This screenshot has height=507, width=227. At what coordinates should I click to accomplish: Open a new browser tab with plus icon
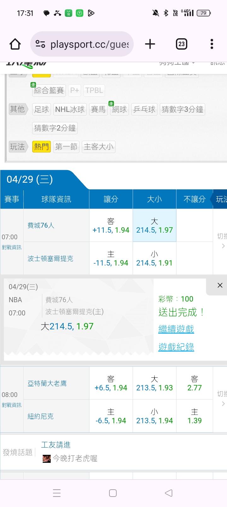pos(150,44)
